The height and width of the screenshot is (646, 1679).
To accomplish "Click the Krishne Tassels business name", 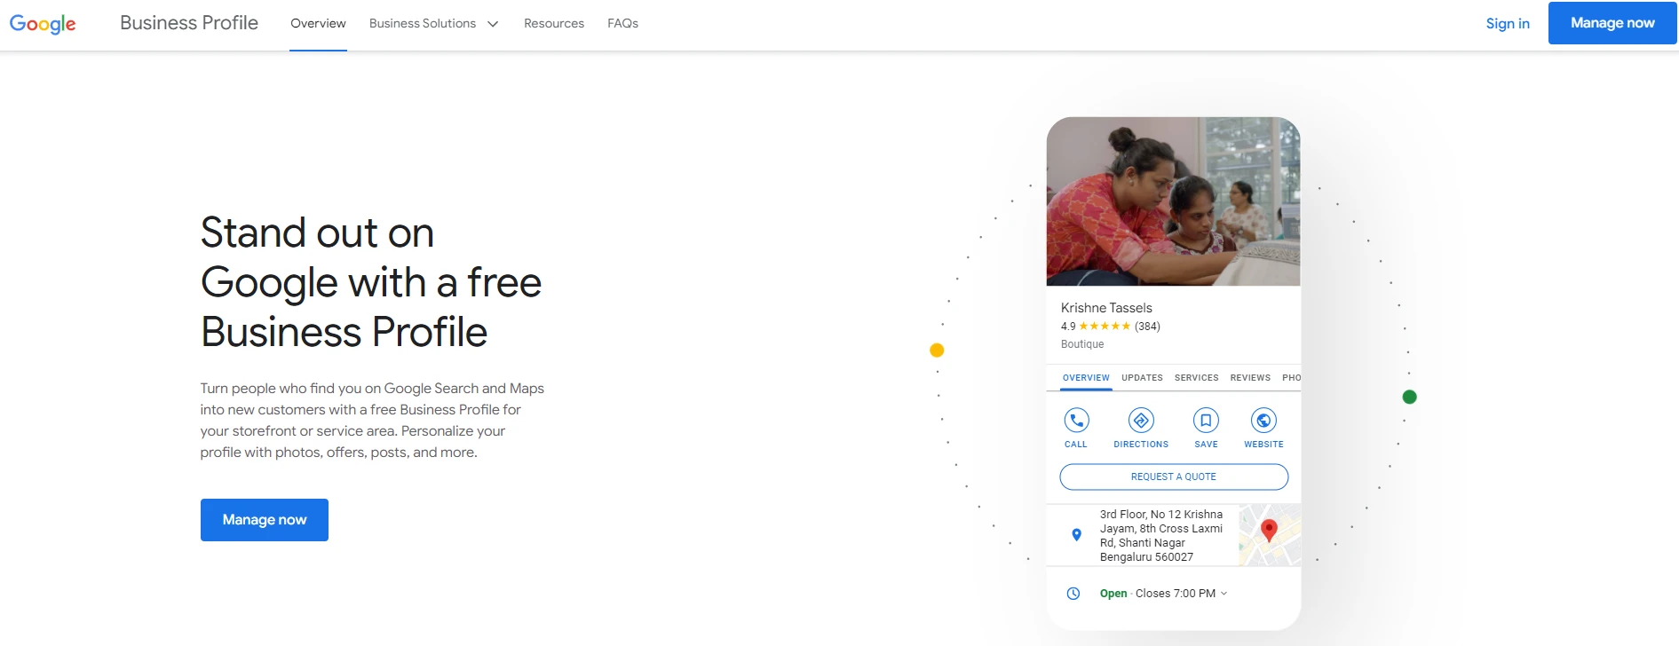I will point(1106,308).
